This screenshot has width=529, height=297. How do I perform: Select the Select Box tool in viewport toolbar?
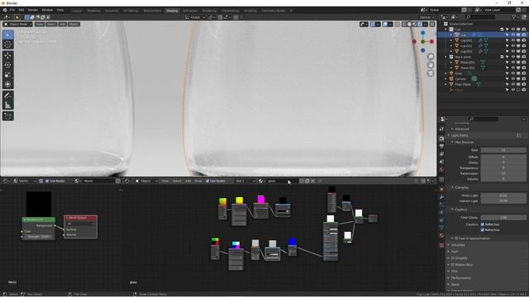(8, 35)
